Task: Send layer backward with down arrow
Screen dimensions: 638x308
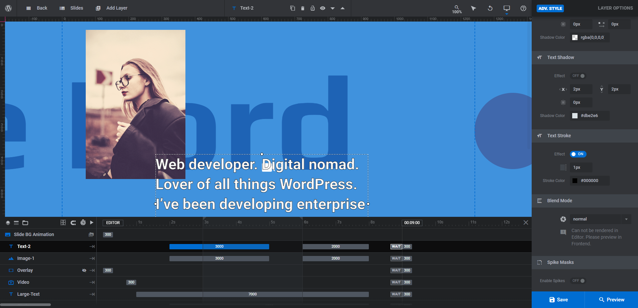Action: point(332,8)
